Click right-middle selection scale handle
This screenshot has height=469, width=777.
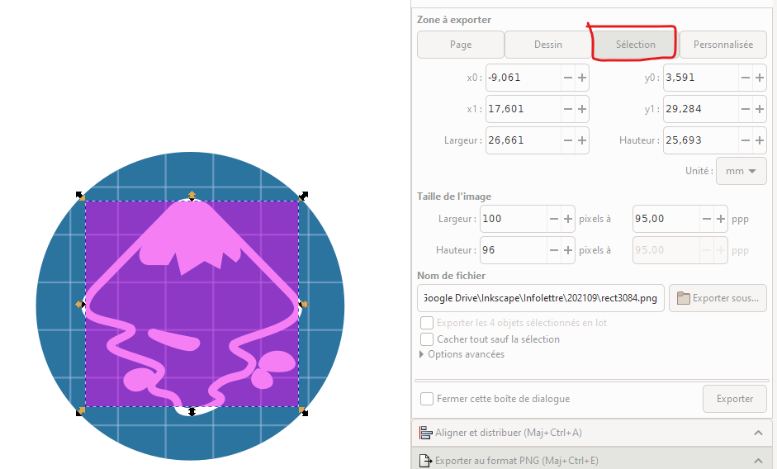point(304,304)
